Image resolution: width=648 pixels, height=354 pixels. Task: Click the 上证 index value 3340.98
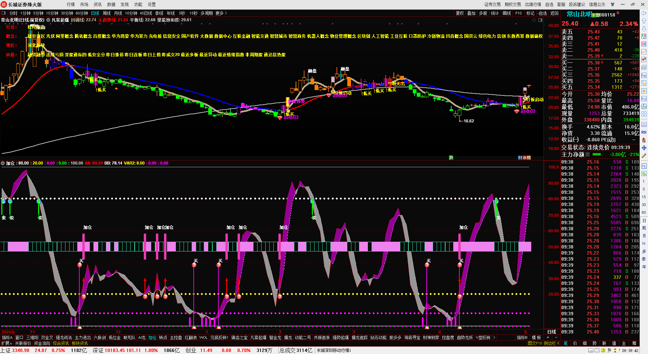pyautogui.click(x=21, y=351)
